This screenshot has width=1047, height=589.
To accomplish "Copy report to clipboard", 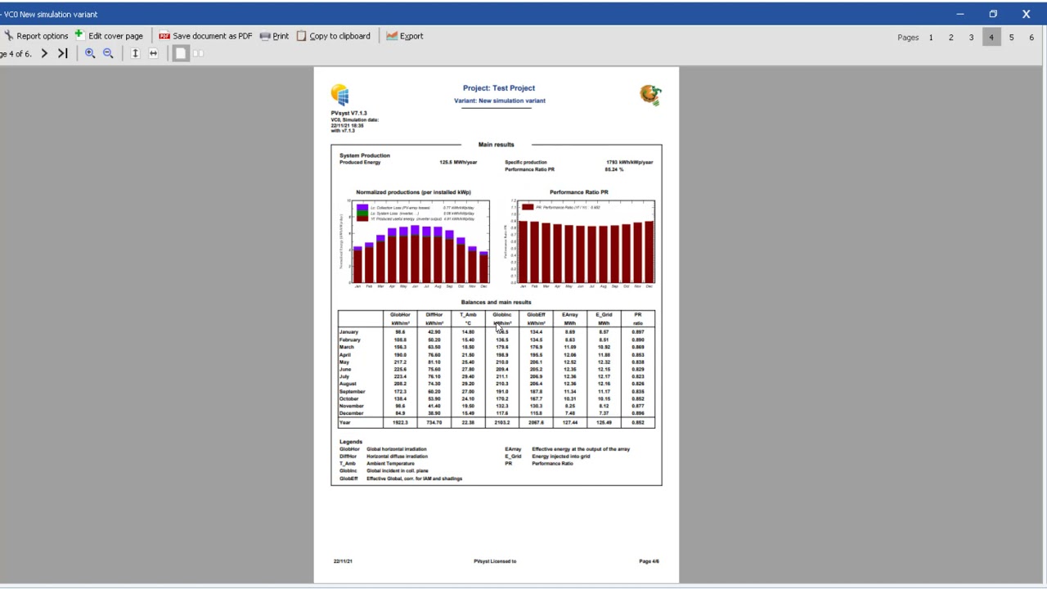I will 333,36.
